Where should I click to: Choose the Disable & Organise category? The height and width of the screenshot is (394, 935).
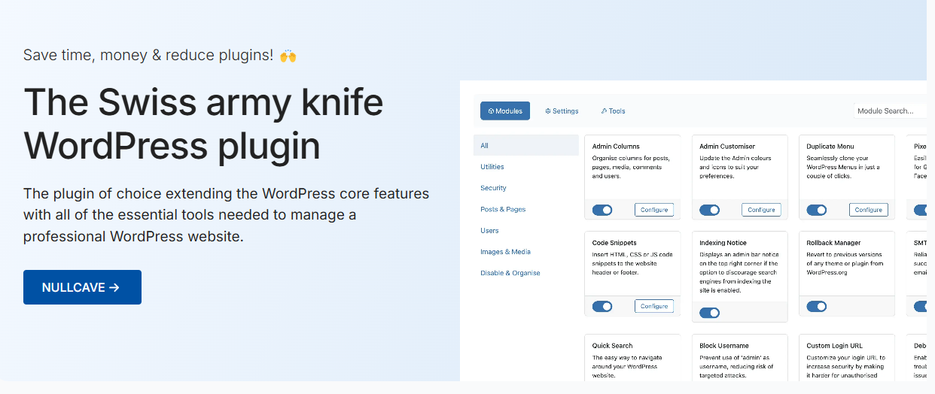(510, 273)
